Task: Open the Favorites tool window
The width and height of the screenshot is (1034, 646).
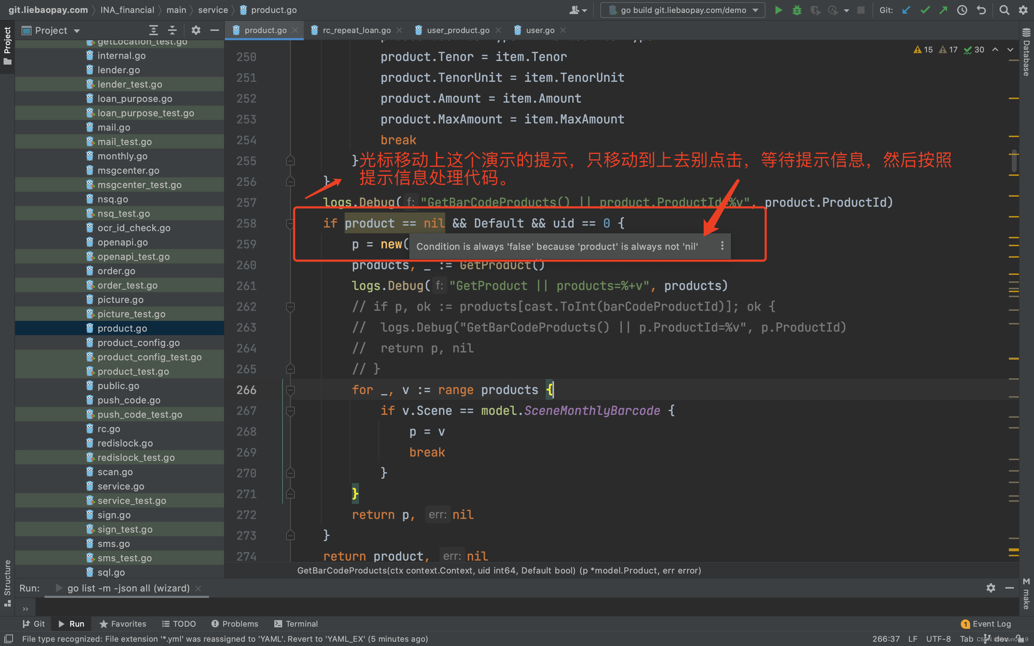Action: 123,624
